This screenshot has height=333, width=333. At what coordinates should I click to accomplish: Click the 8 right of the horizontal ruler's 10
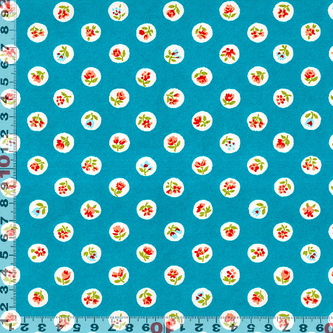[x=304, y=328]
